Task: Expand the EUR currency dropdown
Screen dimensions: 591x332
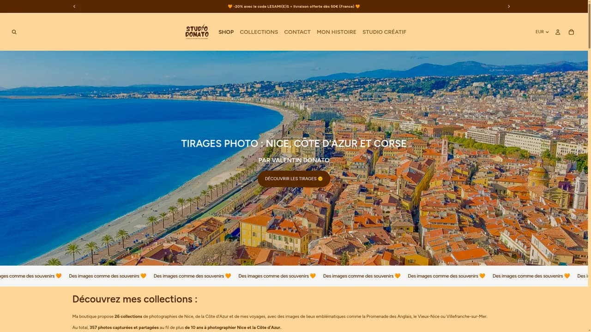Action: pos(542,32)
